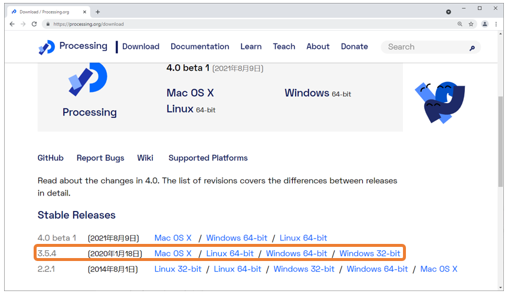Image resolution: width=508 pixels, height=294 pixels.
Task: Click Mac OS X in the 4.0 beta 1 row
Action: pyautogui.click(x=173, y=238)
